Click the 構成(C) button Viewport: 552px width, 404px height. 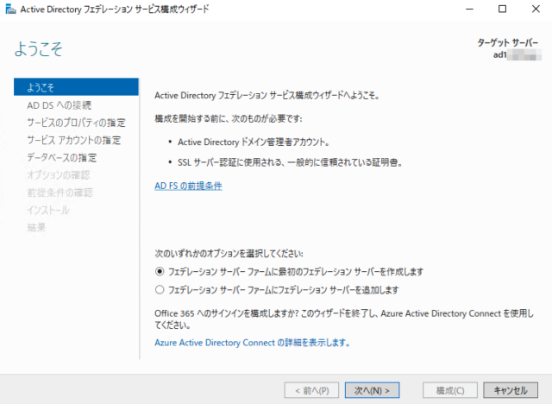(x=450, y=390)
